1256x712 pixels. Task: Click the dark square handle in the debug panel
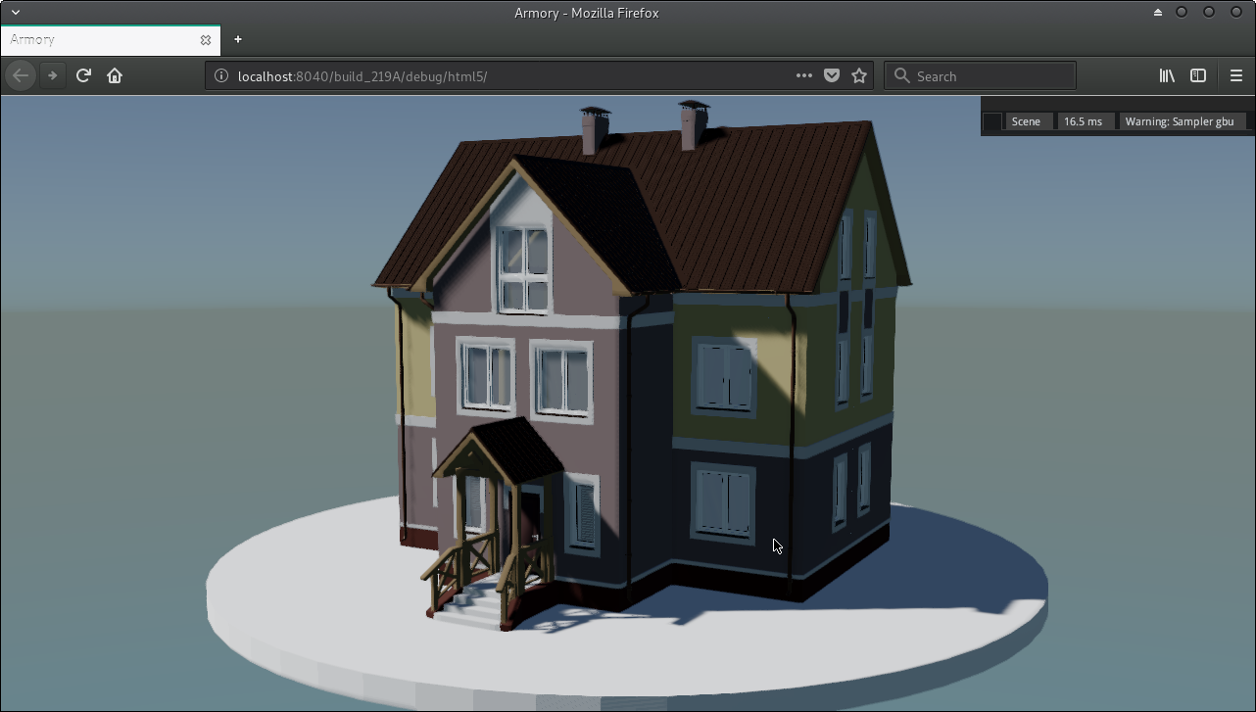992,121
